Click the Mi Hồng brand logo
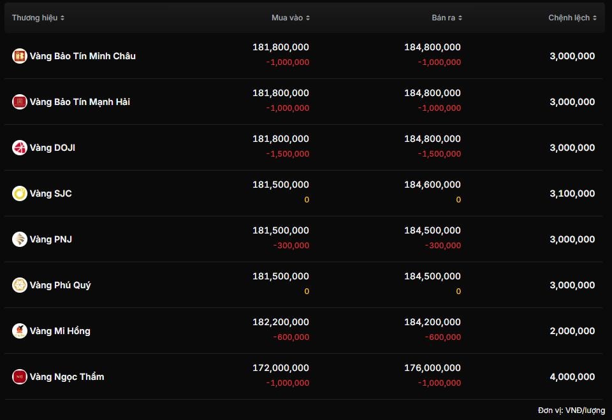The image size is (612, 420). (x=20, y=331)
